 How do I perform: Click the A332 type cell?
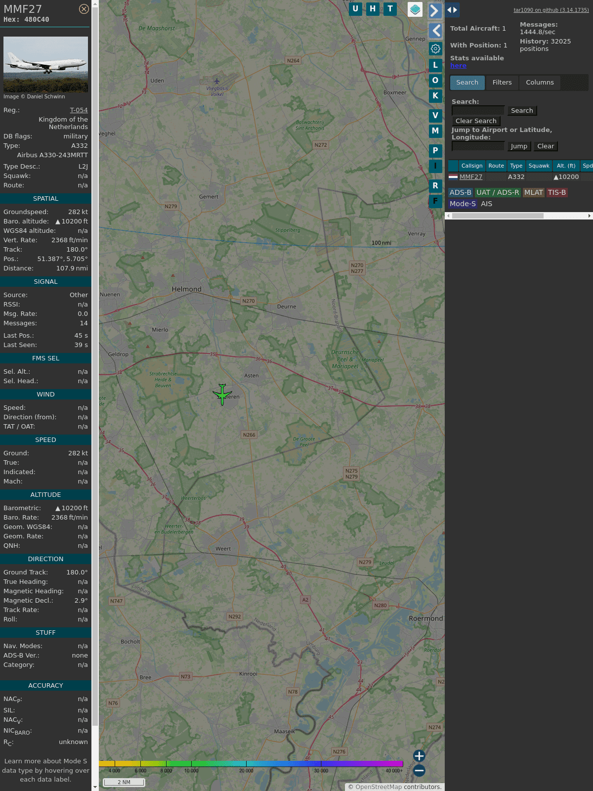tap(516, 177)
